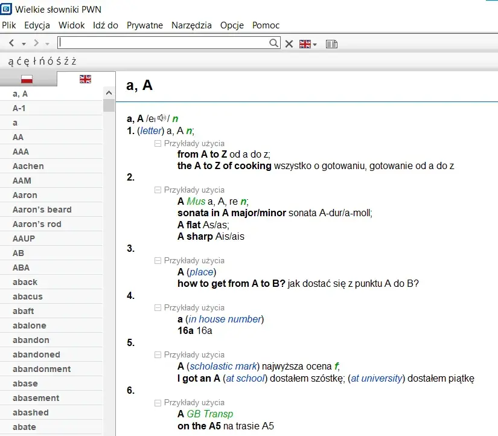Click the UK flag dictionary selector
Image resolution: width=498 pixels, height=436 pixels.
tap(305, 44)
